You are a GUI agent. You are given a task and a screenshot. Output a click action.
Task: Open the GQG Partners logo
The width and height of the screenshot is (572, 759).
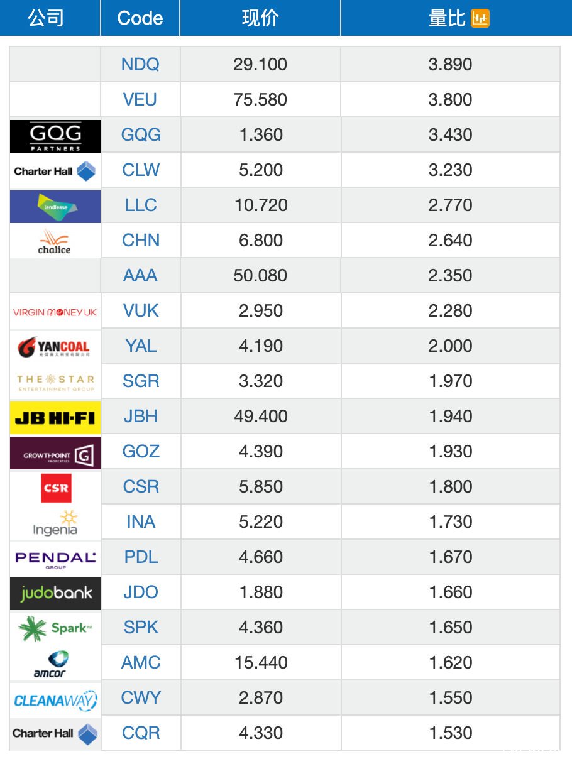click(55, 136)
